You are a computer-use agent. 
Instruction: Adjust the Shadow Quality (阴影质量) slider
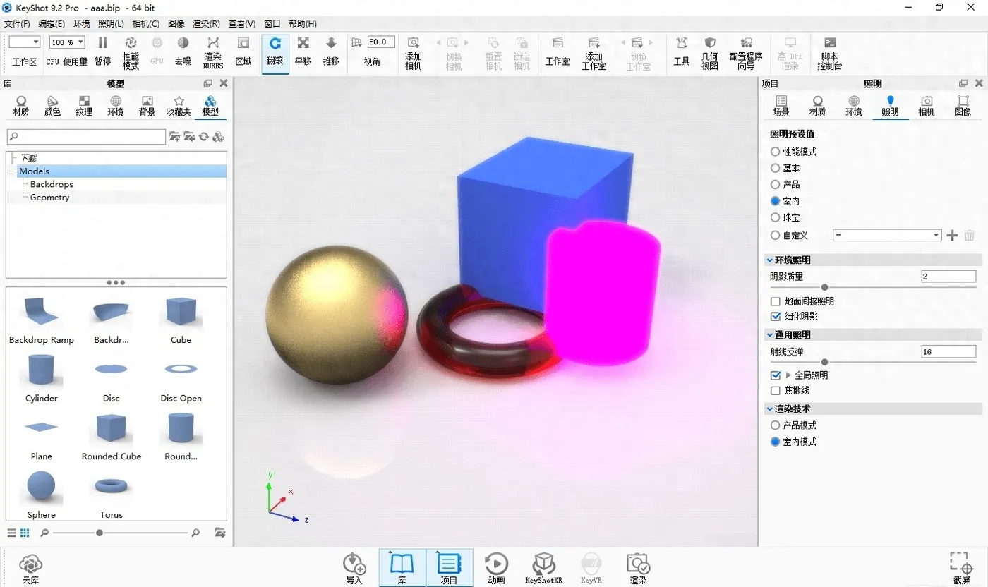tap(824, 287)
